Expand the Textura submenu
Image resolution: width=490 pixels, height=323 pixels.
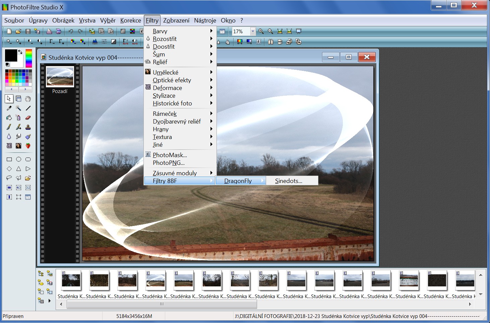coord(180,137)
